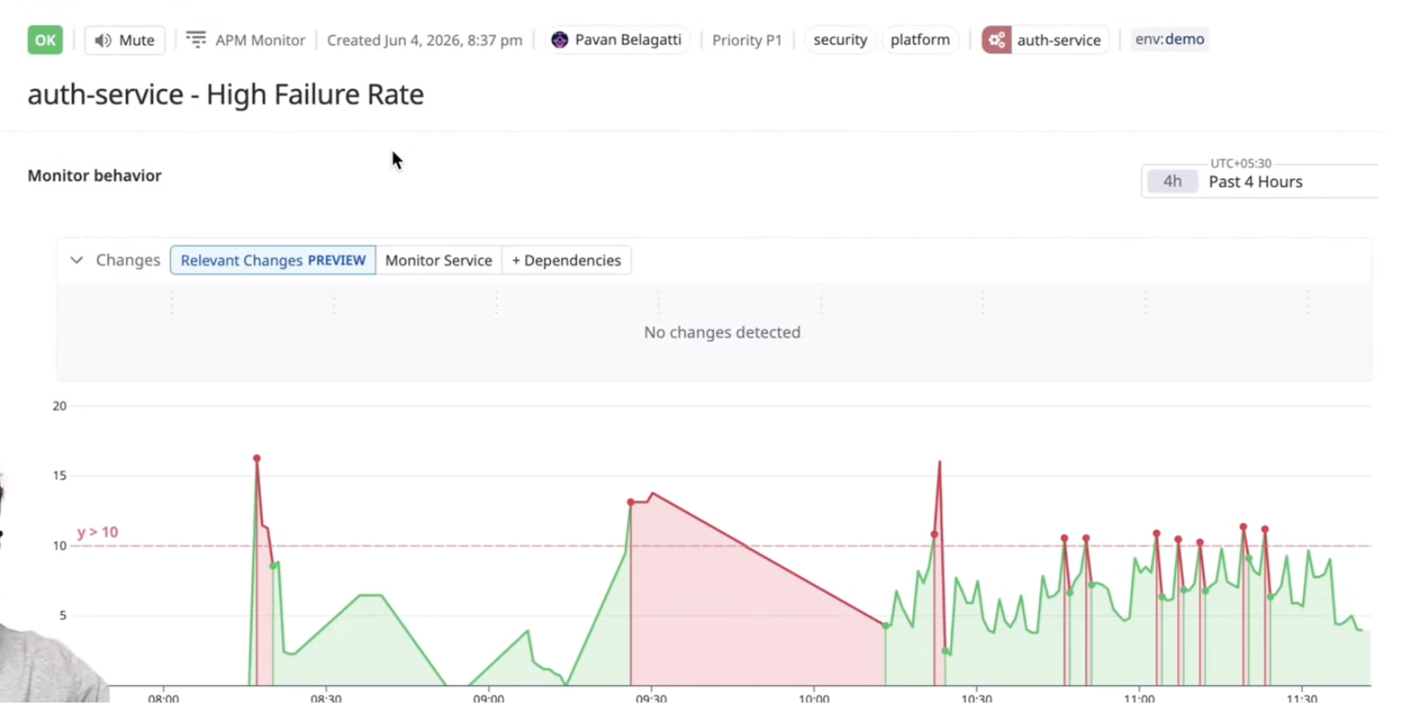The image size is (1401, 706).
Task: Collapse the Changes section chevron
Action: point(76,260)
